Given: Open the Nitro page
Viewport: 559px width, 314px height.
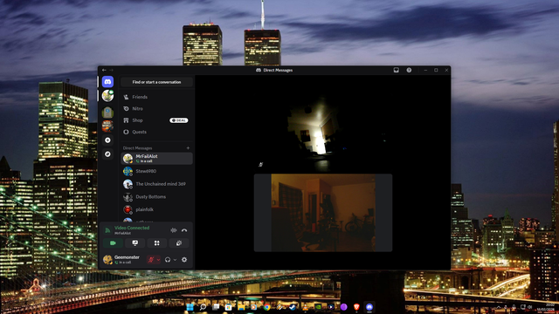Looking at the screenshot, I should click(x=157, y=108).
